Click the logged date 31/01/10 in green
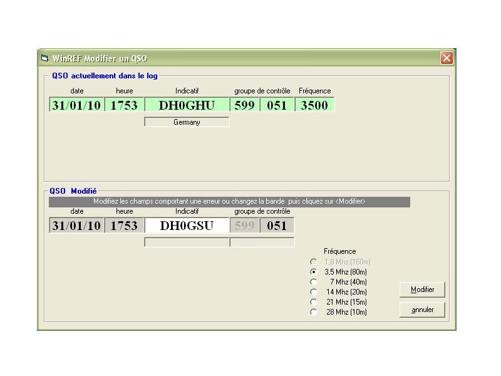This screenshot has width=501, height=376. pos(76,105)
